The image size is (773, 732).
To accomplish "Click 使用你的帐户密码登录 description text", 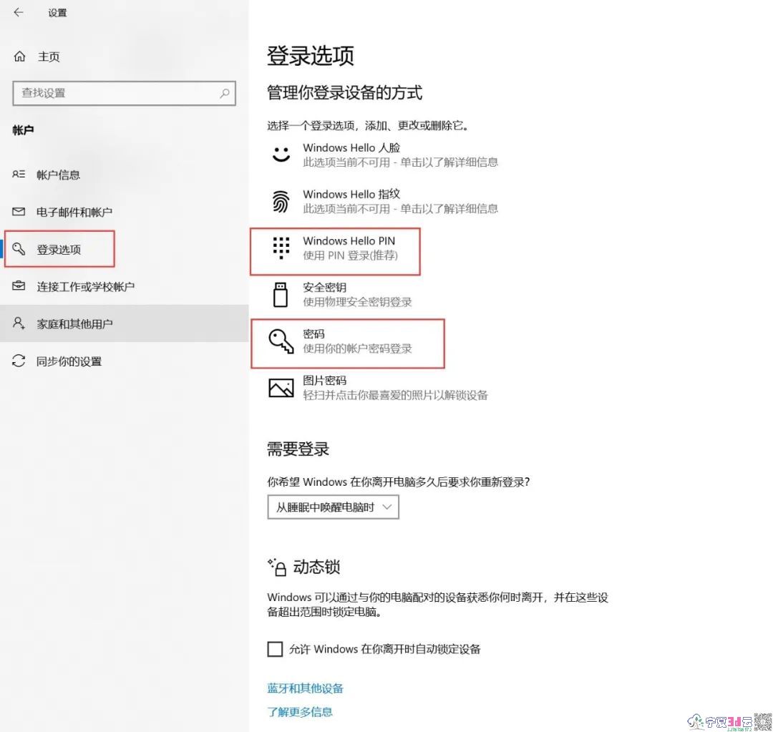I will [x=357, y=348].
